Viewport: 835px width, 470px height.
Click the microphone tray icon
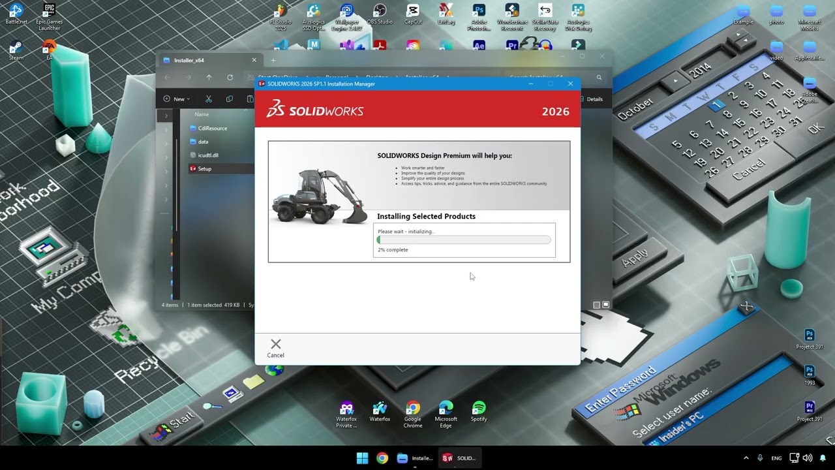(x=760, y=458)
